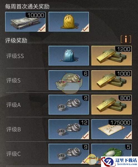
Task: Select the 1000 gold bars reward
Action: point(112,80)
